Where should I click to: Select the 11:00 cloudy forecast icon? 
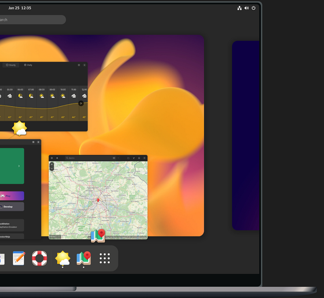[74, 96]
